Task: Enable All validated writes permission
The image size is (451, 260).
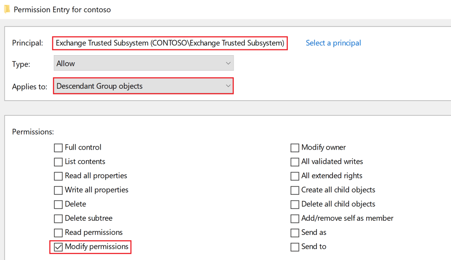Action: (x=295, y=162)
